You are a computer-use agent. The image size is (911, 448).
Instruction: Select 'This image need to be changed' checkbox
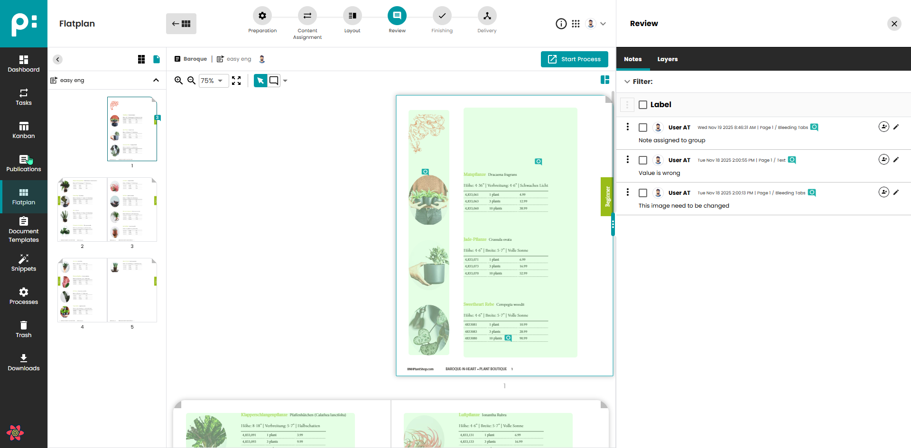point(643,193)
